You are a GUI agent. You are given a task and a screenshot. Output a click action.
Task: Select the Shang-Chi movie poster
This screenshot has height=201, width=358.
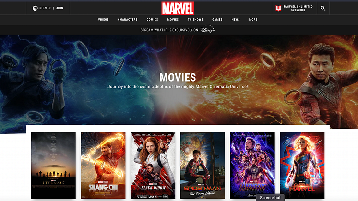point(103,166)
